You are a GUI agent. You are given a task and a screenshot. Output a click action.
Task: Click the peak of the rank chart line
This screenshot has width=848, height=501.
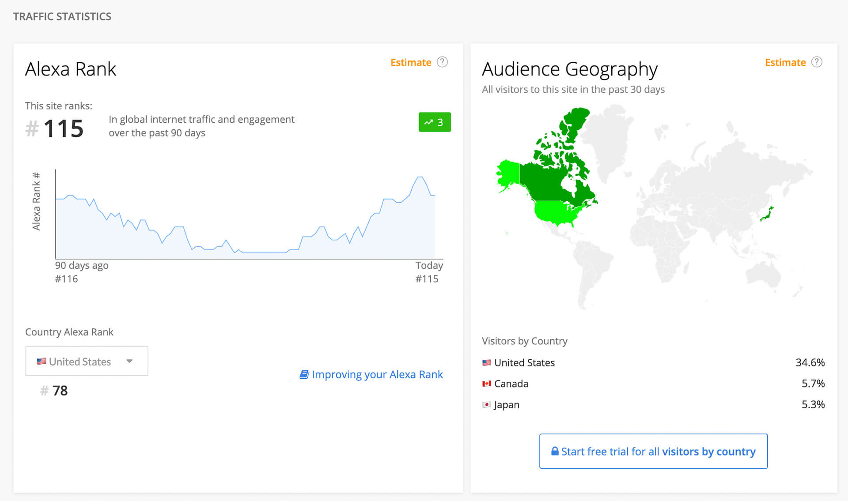[x=420, y=177]
